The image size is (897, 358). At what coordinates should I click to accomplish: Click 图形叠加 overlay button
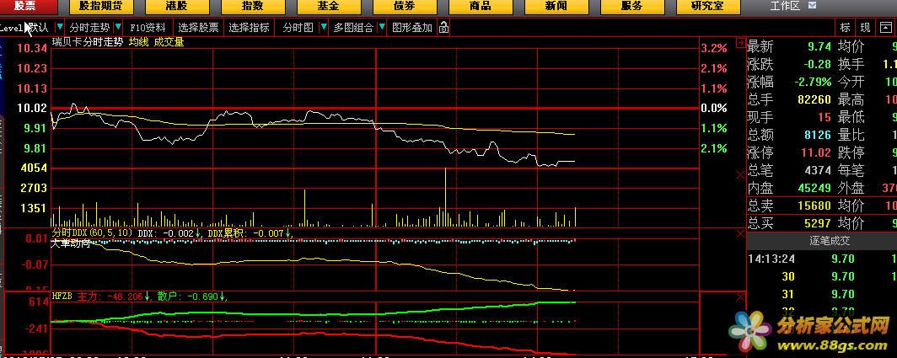(x=412, y=28)
